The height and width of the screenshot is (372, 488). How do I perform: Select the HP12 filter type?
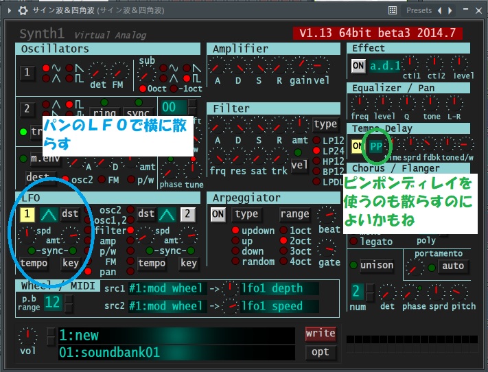click(x=316, y=161)
